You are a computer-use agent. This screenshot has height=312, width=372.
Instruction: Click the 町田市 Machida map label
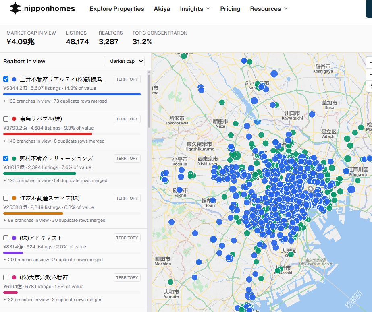pos(163,261)
